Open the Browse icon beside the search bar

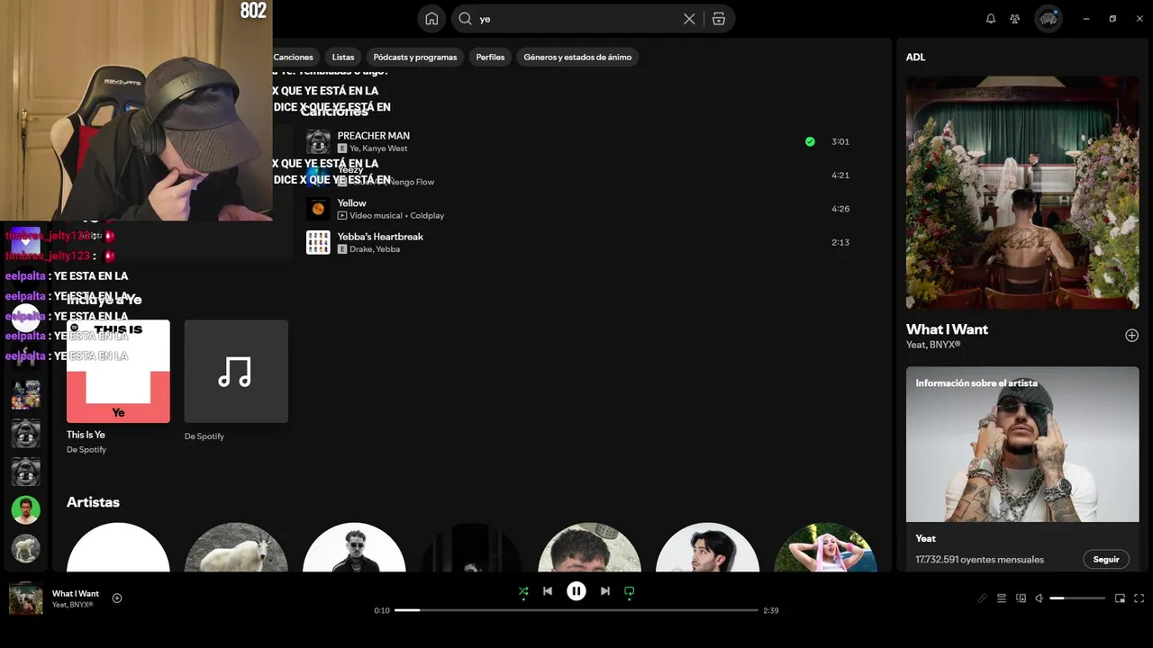pos(719,19)
